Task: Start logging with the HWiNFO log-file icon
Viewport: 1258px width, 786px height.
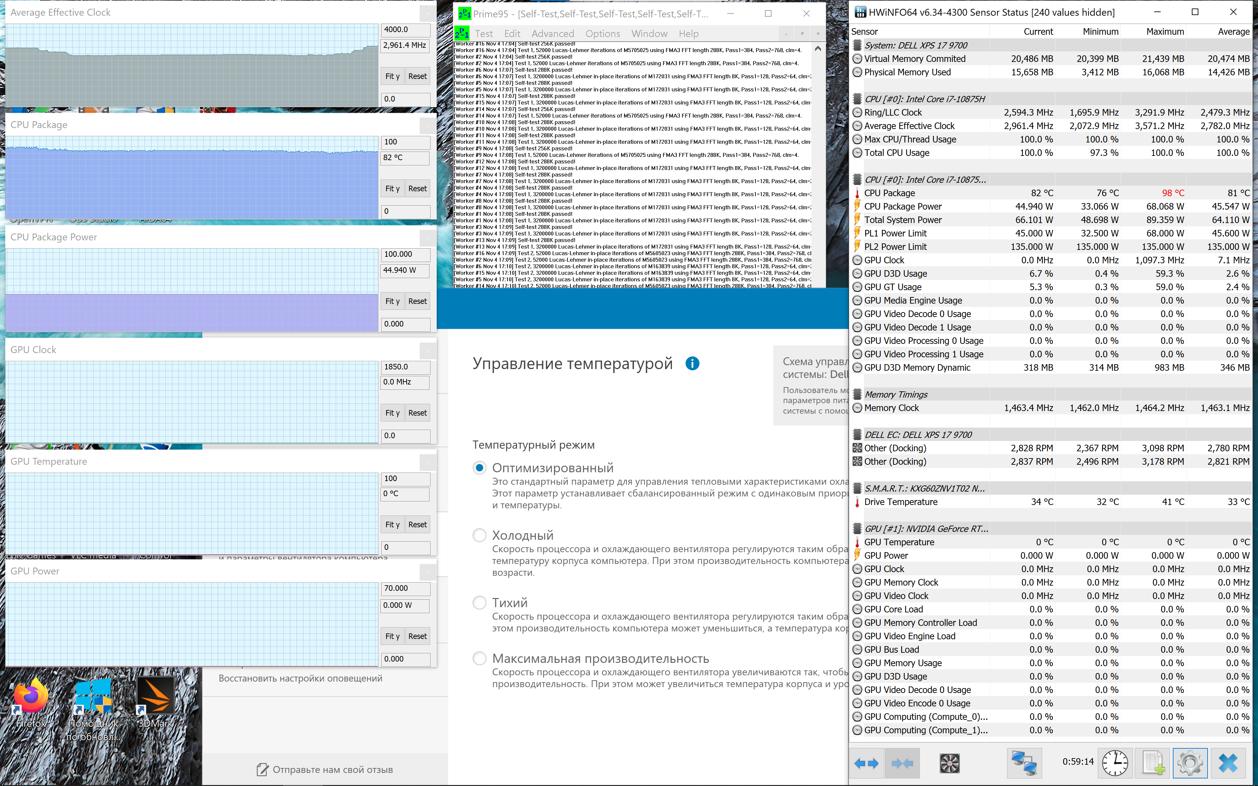Action: click(x=1153, y=763)
